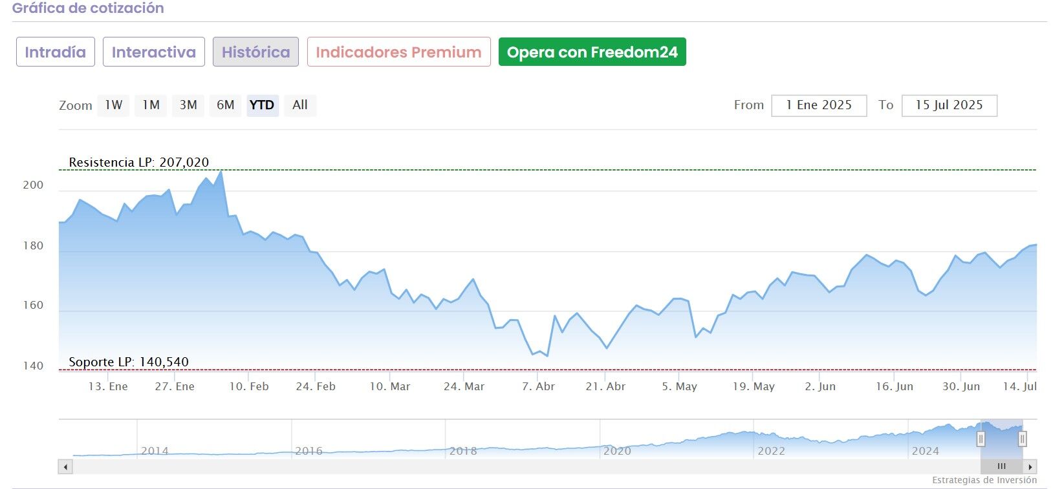Switch to the Intradía chart tab

pos(55,52)
